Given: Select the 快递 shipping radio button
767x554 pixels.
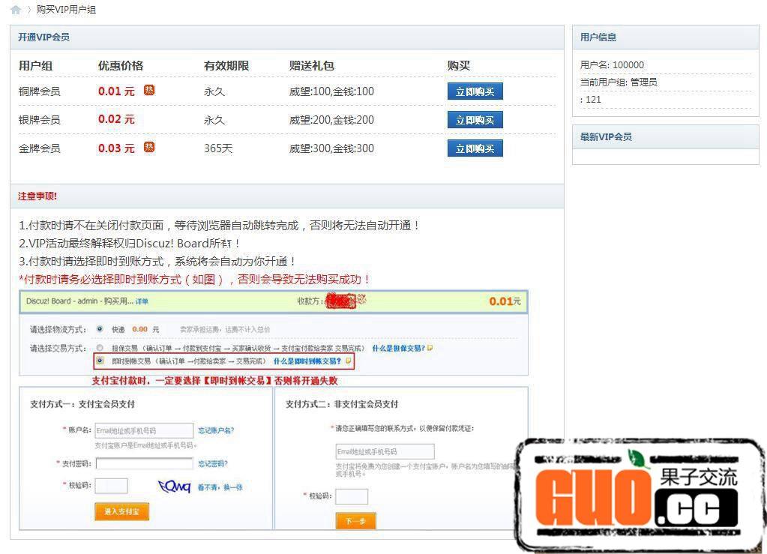Looking at the screenshot, I should pos(100,329).
